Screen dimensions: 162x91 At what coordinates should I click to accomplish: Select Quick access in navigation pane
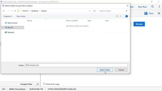pos(12,23)
